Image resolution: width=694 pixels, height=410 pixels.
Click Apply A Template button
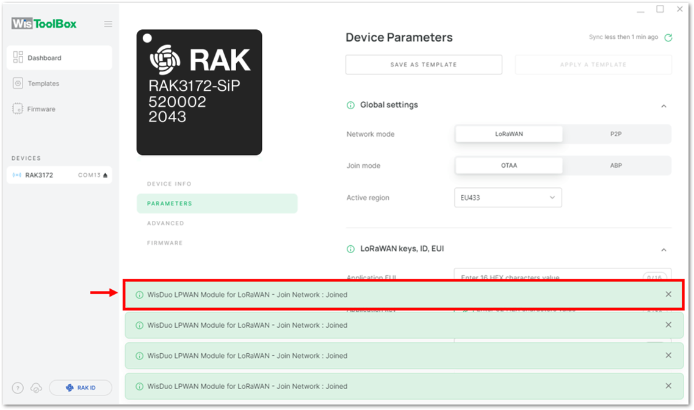[593, 65]
